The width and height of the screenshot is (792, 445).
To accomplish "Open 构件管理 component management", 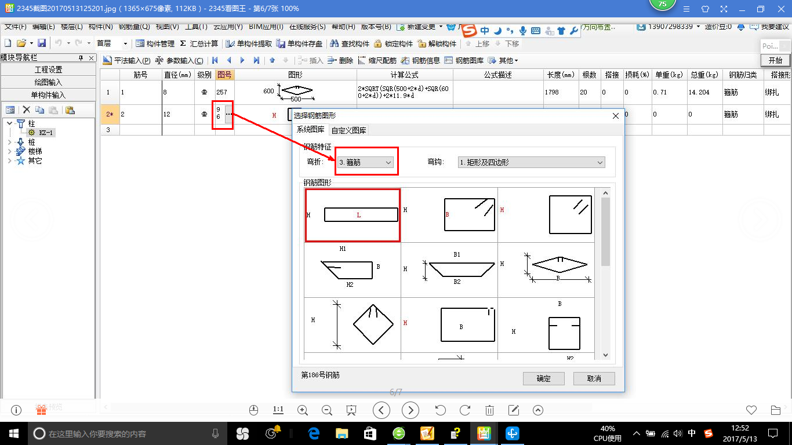I will 155,43.
